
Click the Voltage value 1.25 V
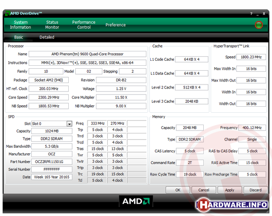point(121,89)
